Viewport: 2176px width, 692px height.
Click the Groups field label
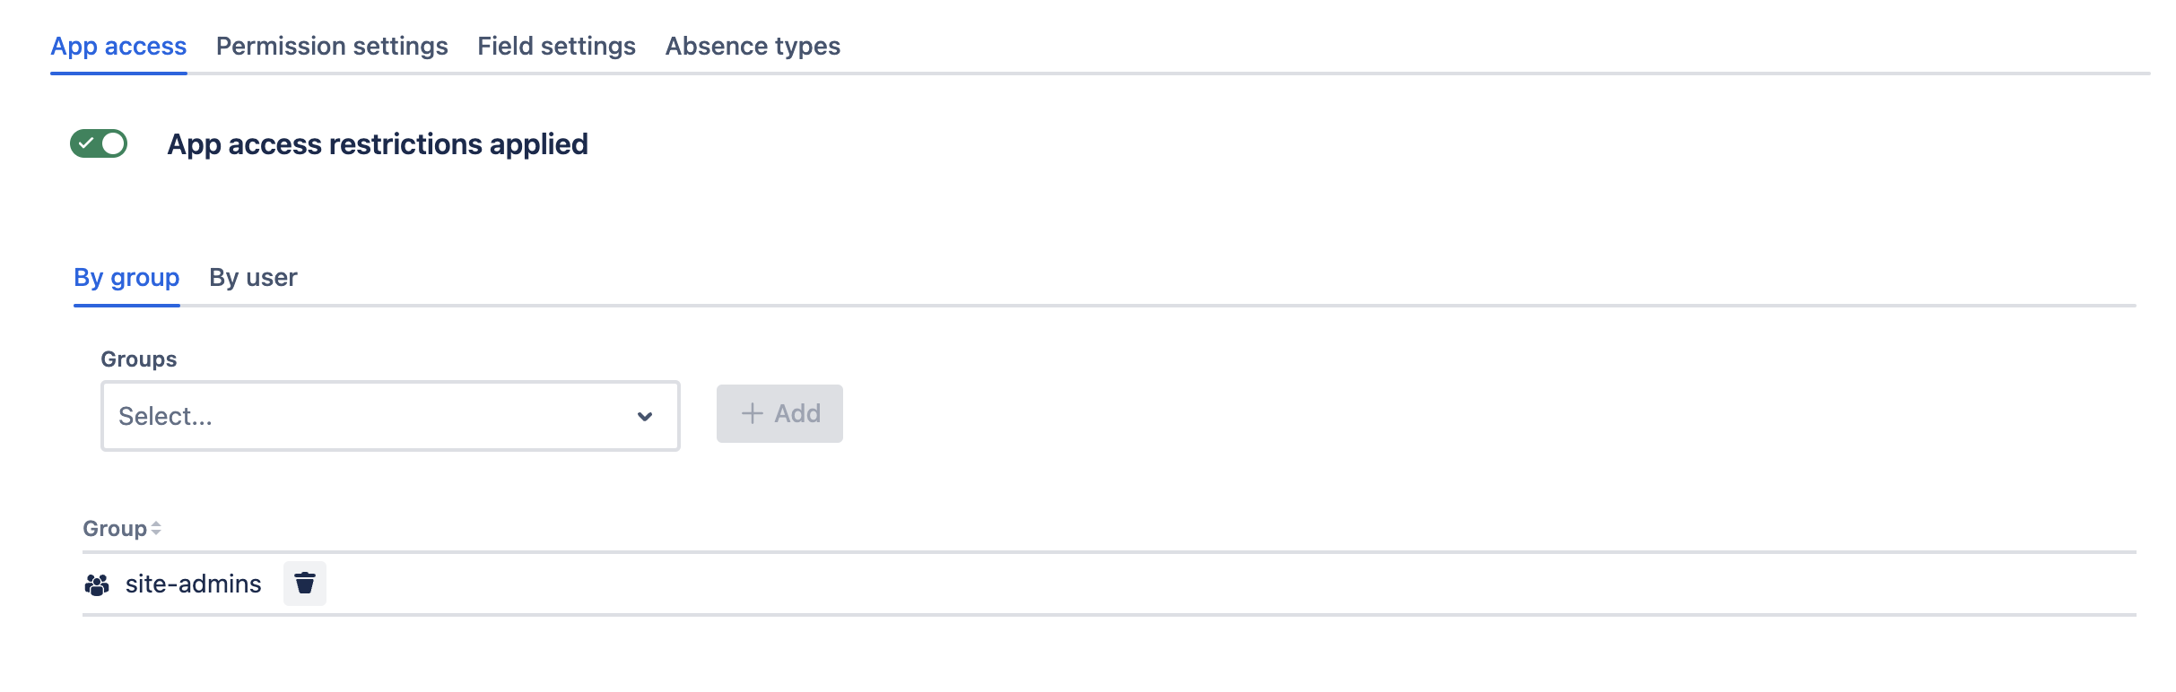click(x=139, y=359)
